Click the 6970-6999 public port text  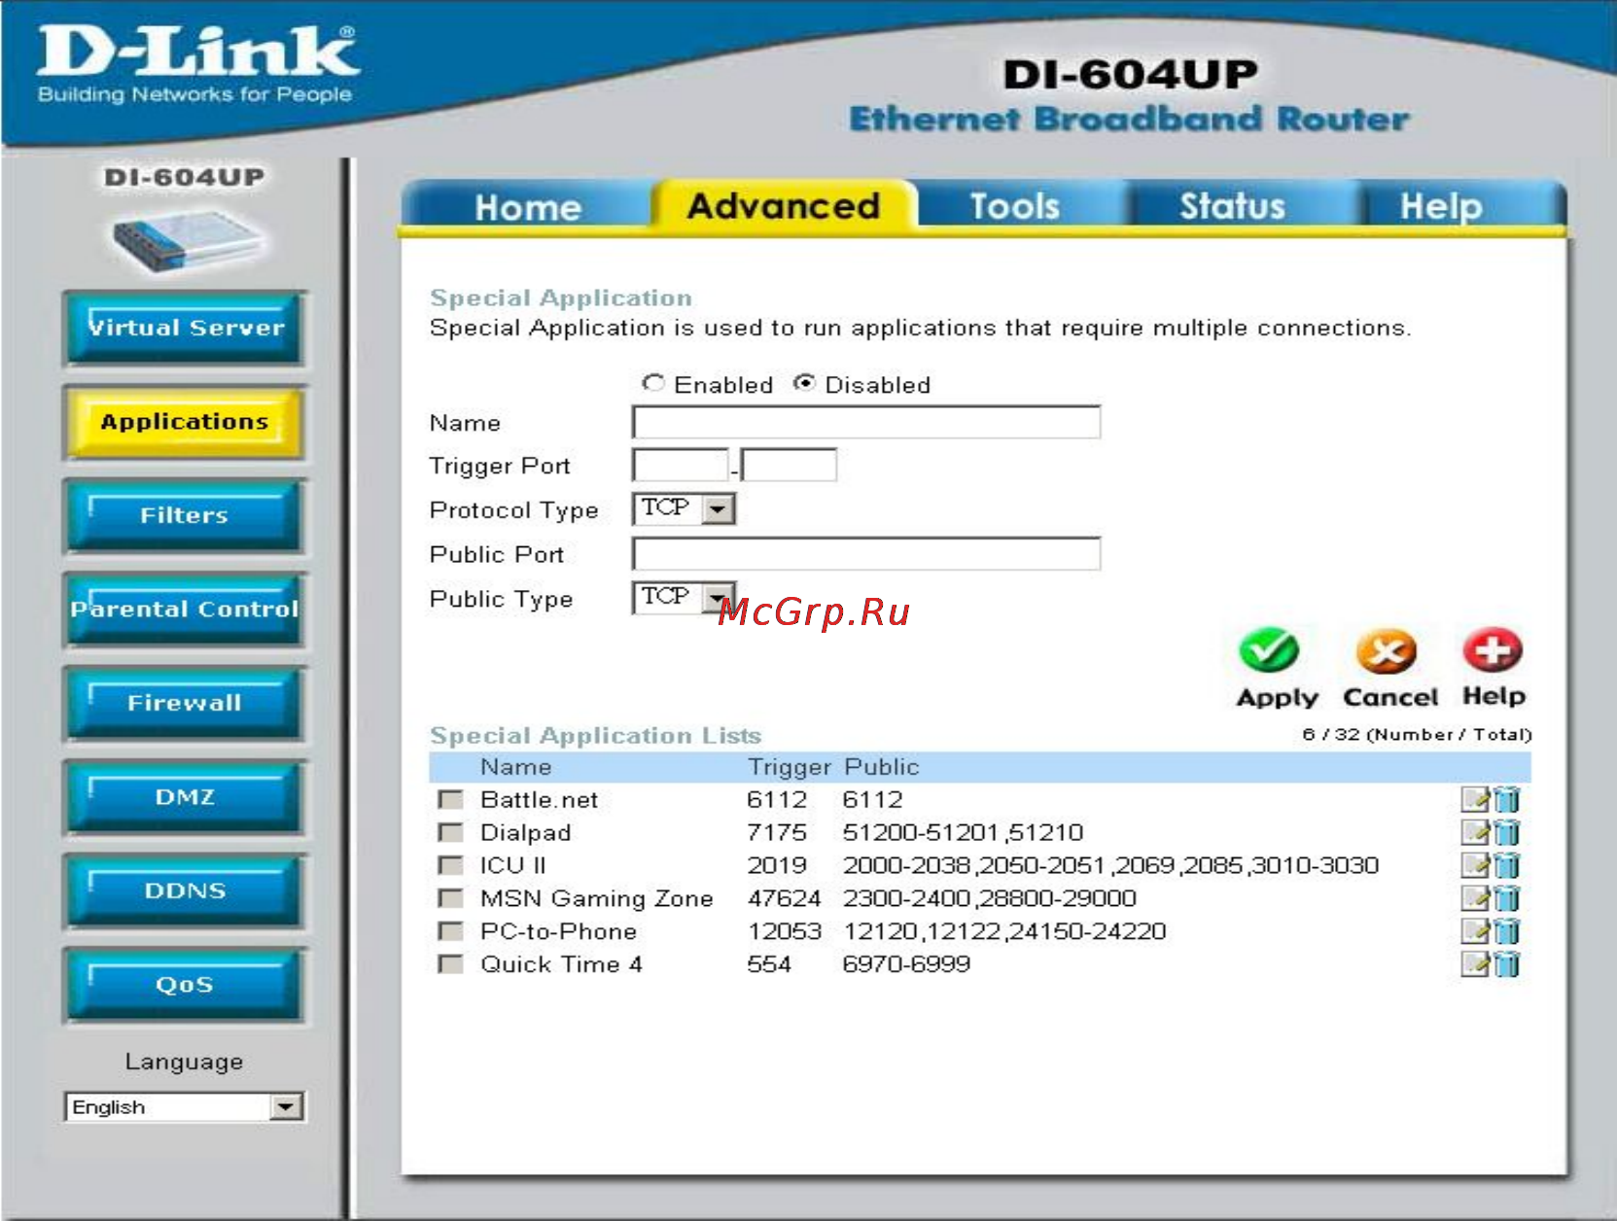click(906, 964)
